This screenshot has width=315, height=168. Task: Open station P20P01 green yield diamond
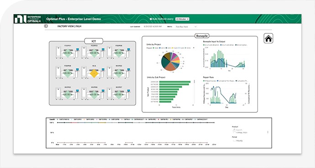pos(68,53)
